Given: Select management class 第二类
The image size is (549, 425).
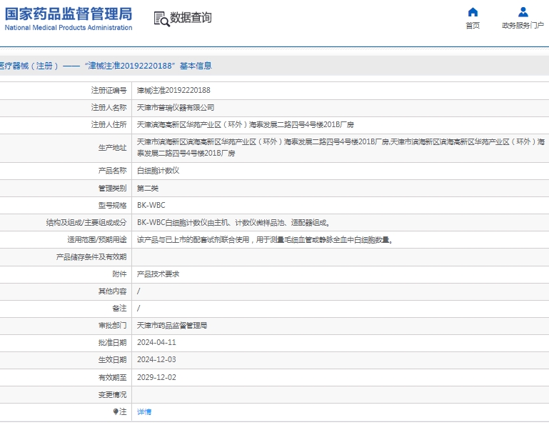Looking at the screenshot, I should pyautogui.click(x=147, y=188).
